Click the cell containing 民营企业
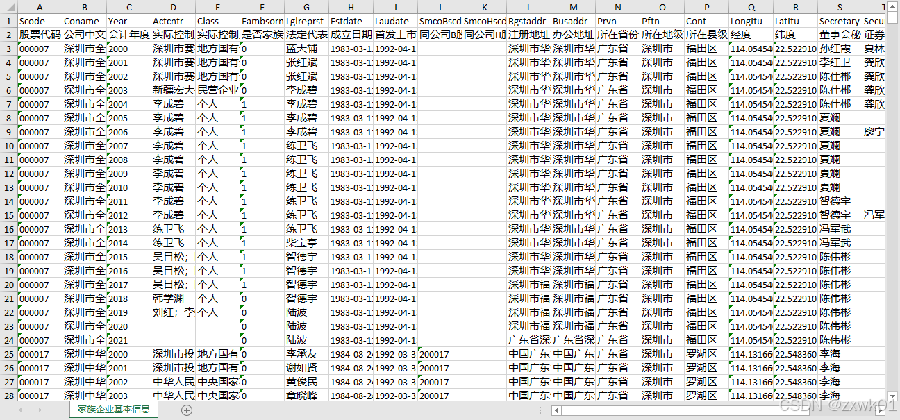Image resolution: width=900 pixels, height=420 pixels. pos(217,90)
